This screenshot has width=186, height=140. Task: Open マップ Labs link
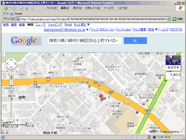click(123, 30)
